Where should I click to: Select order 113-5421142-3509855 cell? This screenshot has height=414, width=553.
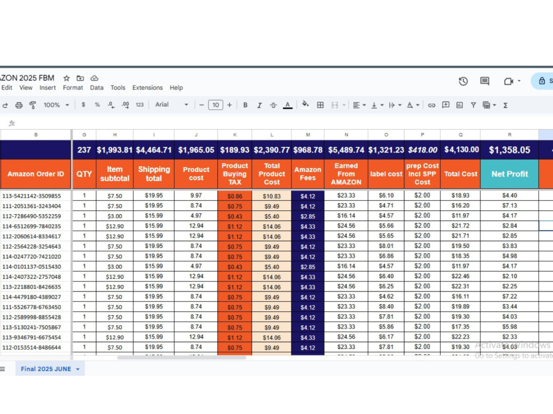click(35, 196)
